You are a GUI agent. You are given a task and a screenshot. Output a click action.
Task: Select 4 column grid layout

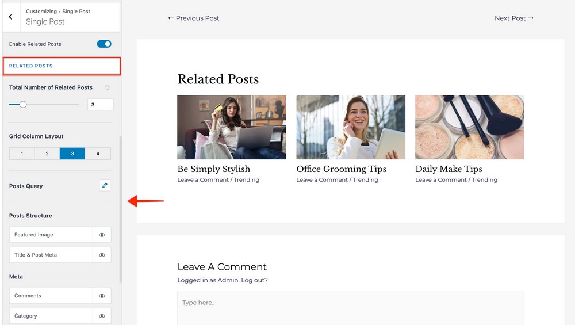point(98,154)
